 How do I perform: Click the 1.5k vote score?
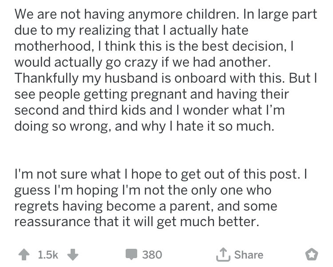(x=48, y=255)
